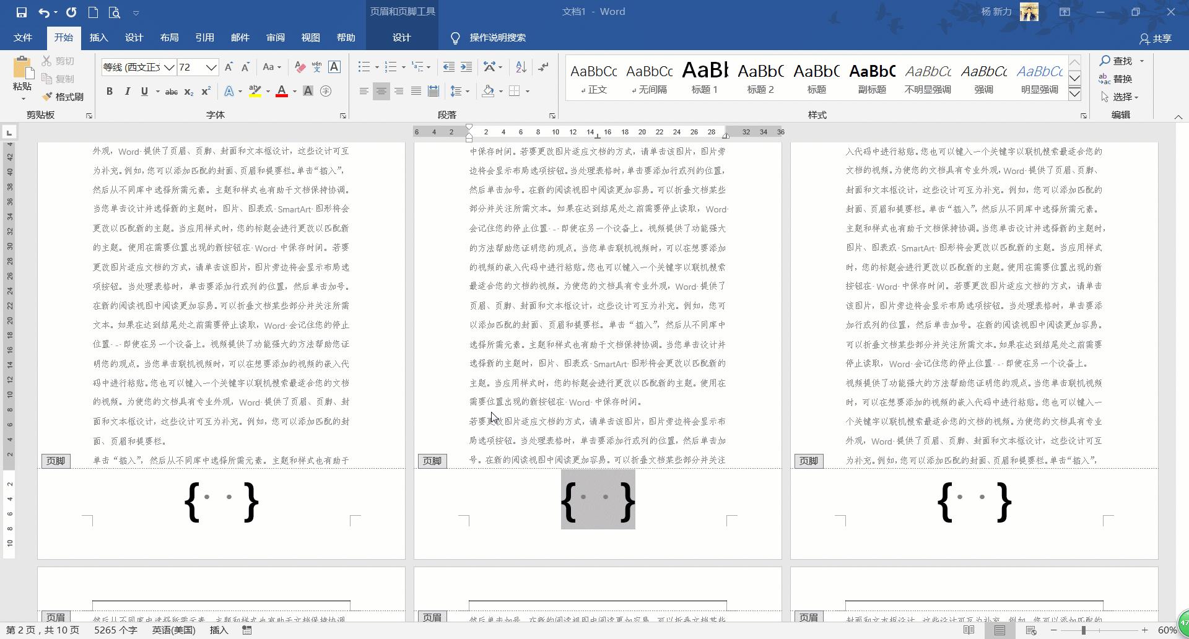
Task: Select the center alignment icon
Action: click(x=381, y=91)
